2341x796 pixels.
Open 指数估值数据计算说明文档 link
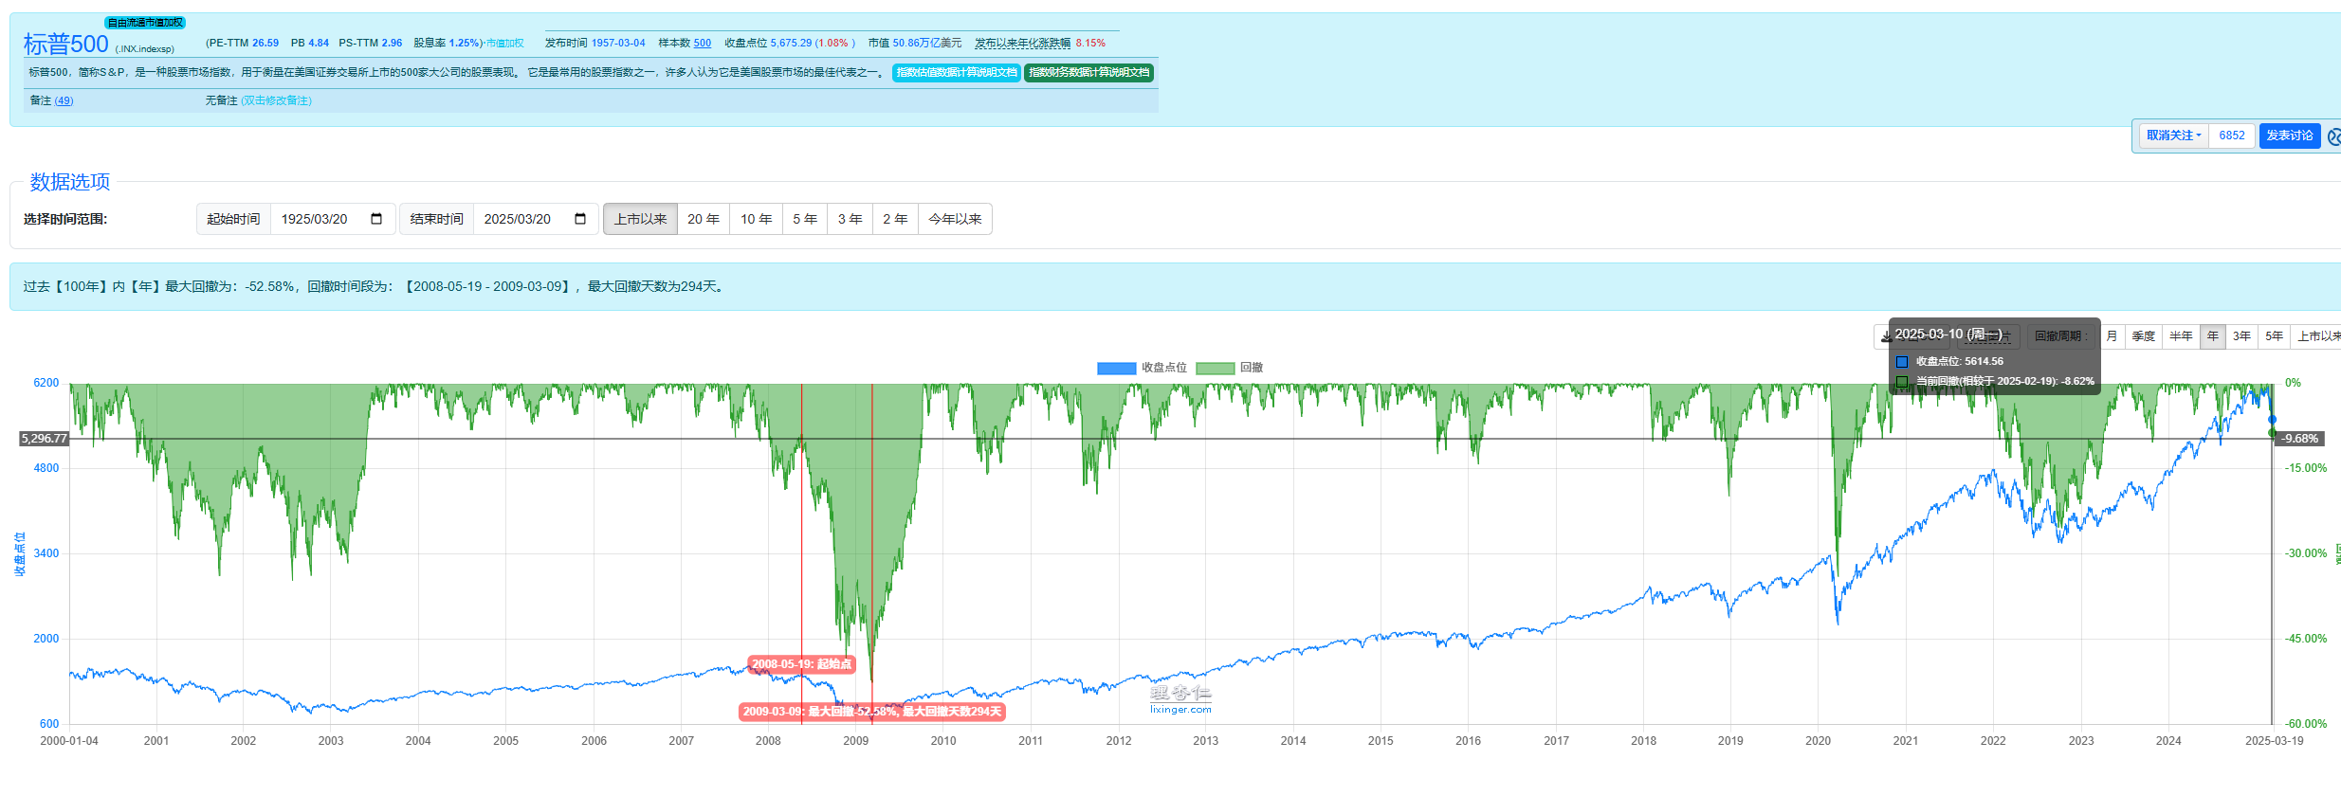pos(957,73)
